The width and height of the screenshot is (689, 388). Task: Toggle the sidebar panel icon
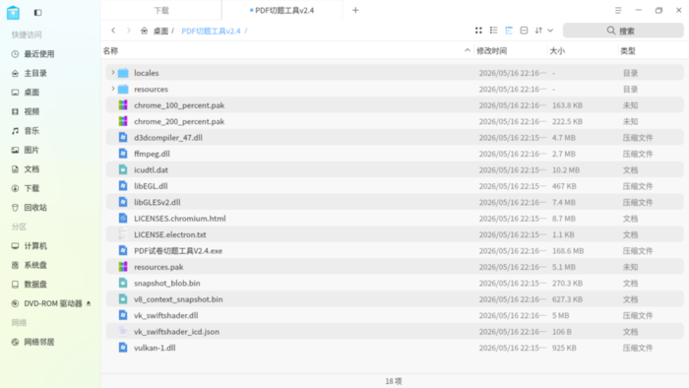click(x=37, y=13)
